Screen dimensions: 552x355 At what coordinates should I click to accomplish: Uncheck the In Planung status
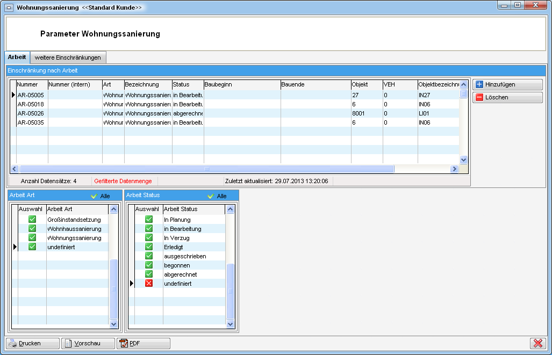click(x=149, y=220)
